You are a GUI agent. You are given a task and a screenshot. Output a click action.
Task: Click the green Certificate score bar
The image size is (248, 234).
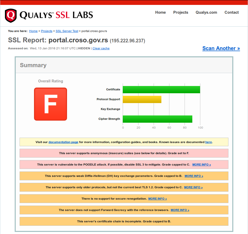(161, 90)
